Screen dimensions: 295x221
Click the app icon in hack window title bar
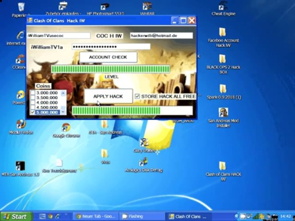point(30,20)
